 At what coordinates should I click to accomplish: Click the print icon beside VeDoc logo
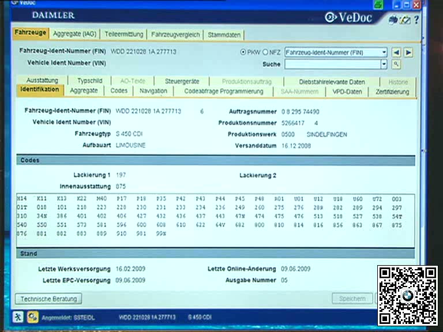click(x=393, y=20)
